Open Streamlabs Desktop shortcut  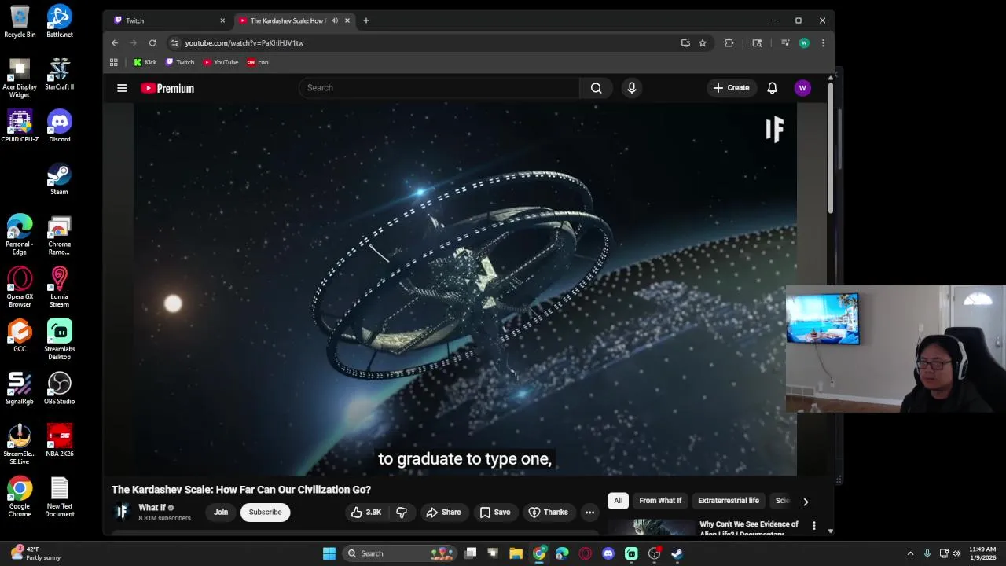60,340
